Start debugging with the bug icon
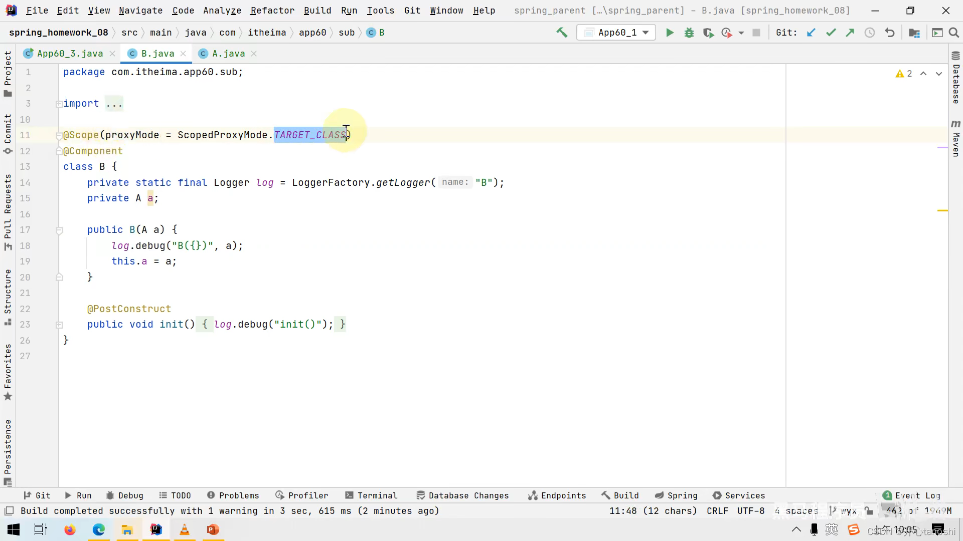The width and height of the screenshot is (963, 541). [689, 33]
